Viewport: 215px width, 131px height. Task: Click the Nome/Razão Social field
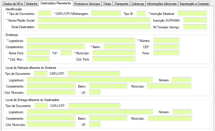click(x=94, y=20)
